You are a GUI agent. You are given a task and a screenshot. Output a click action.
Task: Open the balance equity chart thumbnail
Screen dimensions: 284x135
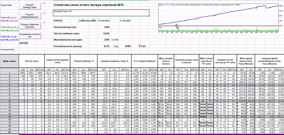coord(219,19)
